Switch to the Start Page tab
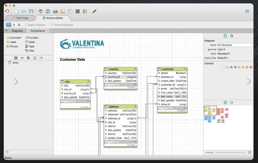This screenshot has width=258, height=163. [20, 18]
